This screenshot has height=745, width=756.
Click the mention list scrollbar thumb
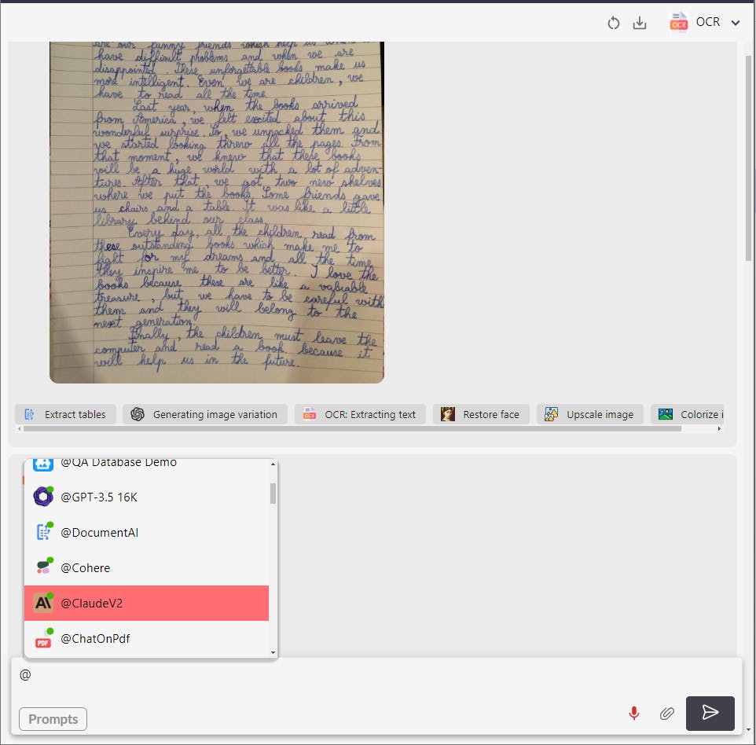pyautogui.click(x=273, y=494)
